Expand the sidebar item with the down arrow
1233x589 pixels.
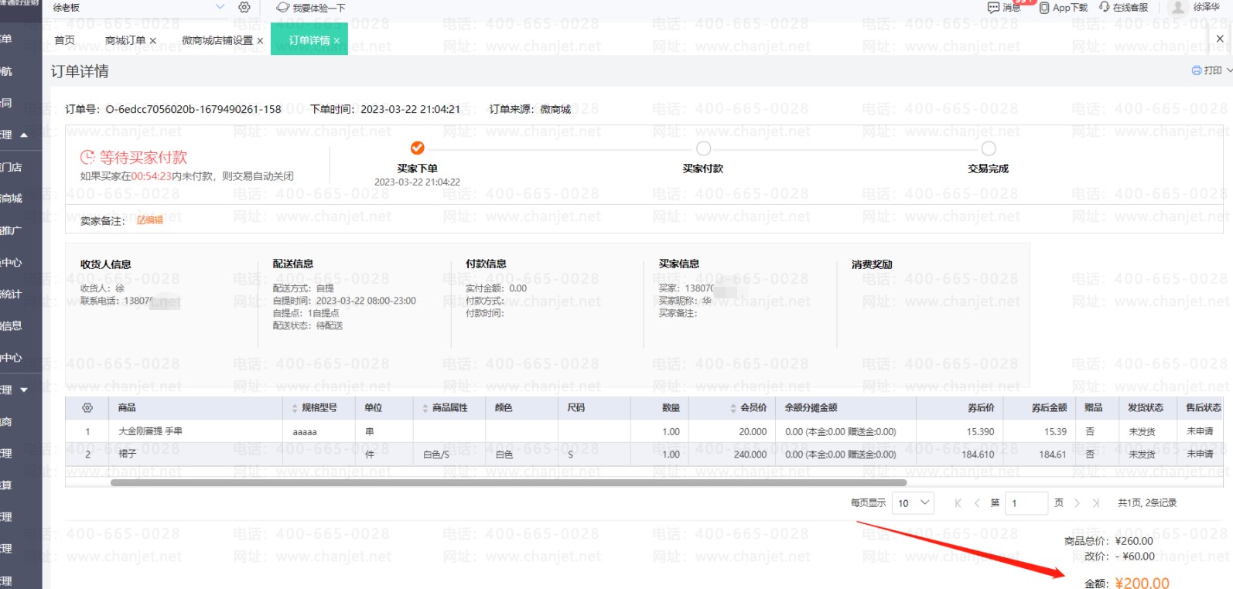[x=24, y=390]
